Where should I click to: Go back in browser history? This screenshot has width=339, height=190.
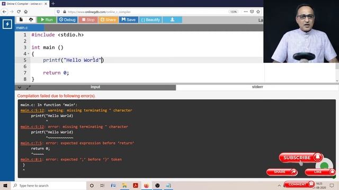4,12
